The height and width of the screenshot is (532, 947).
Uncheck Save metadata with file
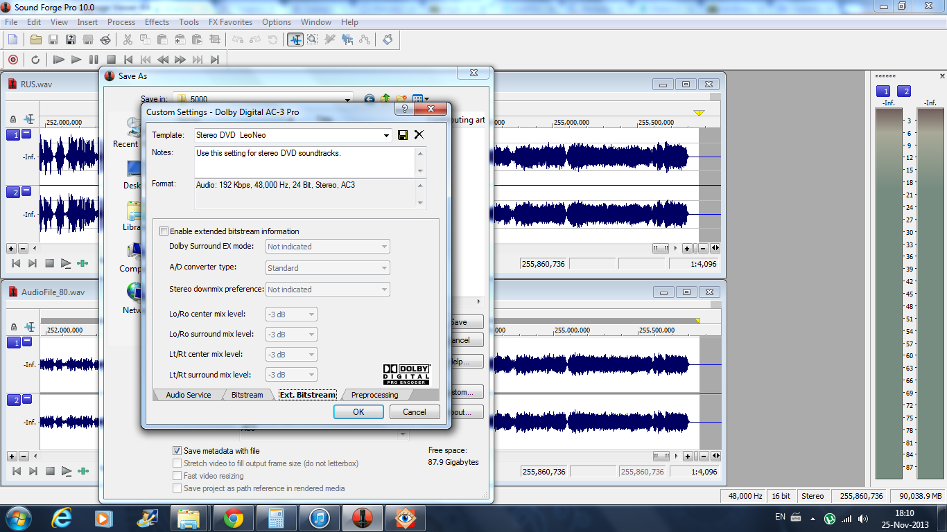coord(177,451)
